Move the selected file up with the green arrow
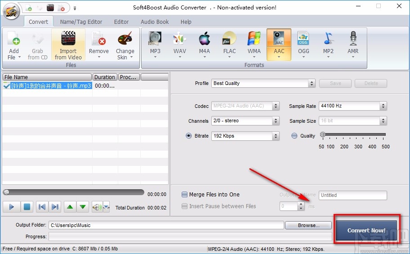Viewport: 410px width, 254px height. click(70, 207)
